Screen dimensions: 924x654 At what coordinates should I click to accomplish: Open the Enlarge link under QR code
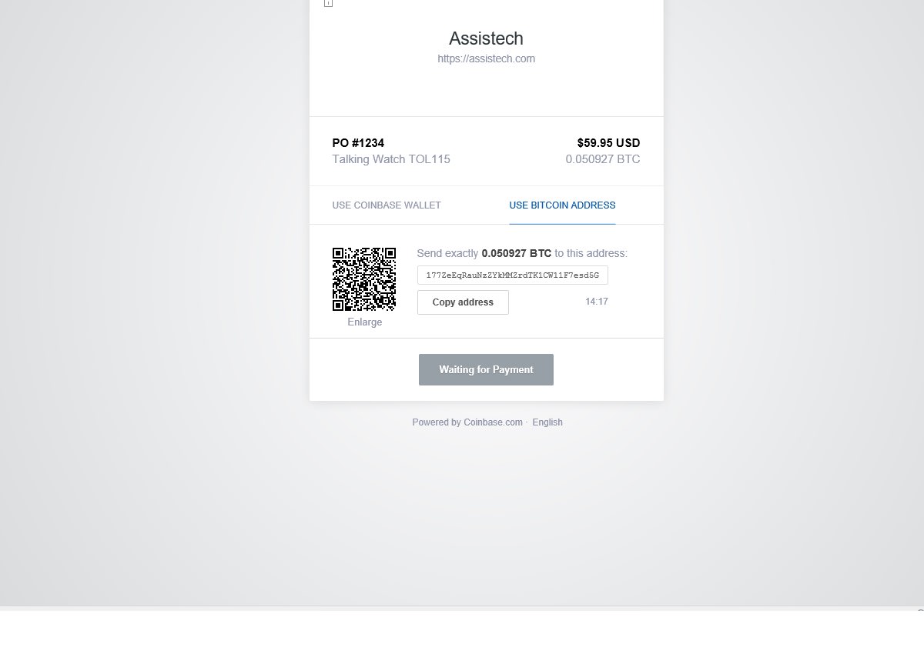[364, 322]
